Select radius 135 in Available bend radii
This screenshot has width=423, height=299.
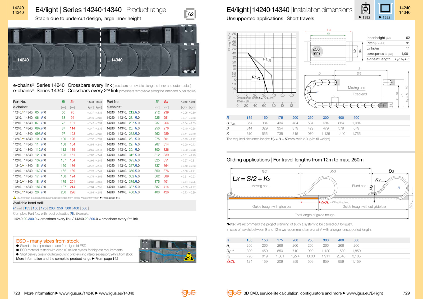(x=27, y=208)
